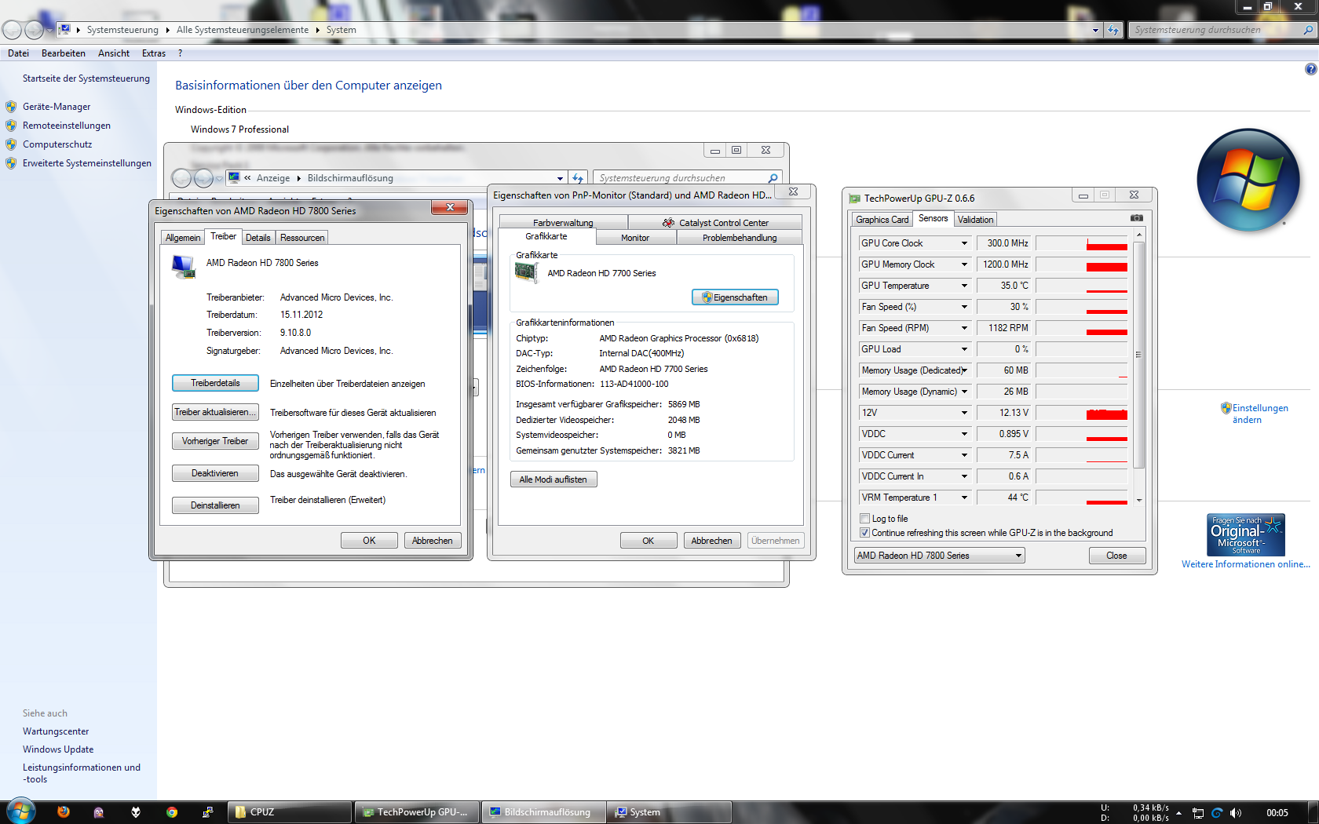This screenshot has height=824, width=1319.
Task: Launch Google Chrome from the taskbar
Action: pyautogui.click(x=172, y=812)
